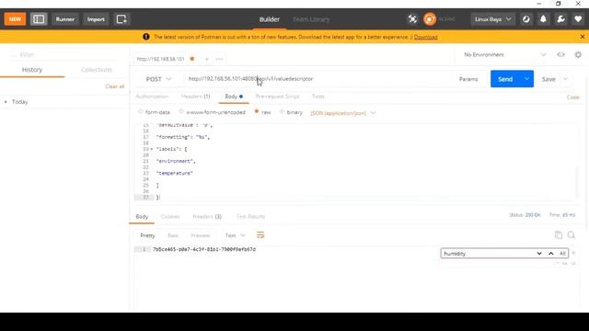Open the Authorization tab
Image resolution: width=589 pixels, height=331 pixels.
click(x=152, y=97)
